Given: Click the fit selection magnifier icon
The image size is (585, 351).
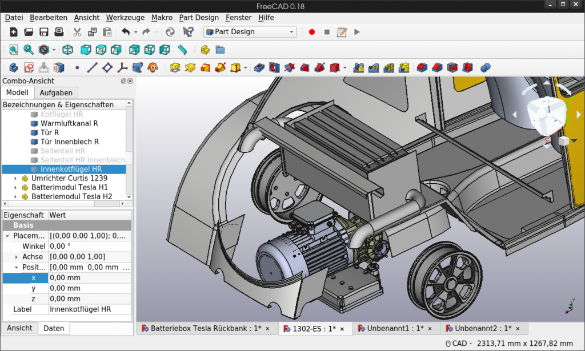Looking at the screenshot, I should (x=29, y=50).
